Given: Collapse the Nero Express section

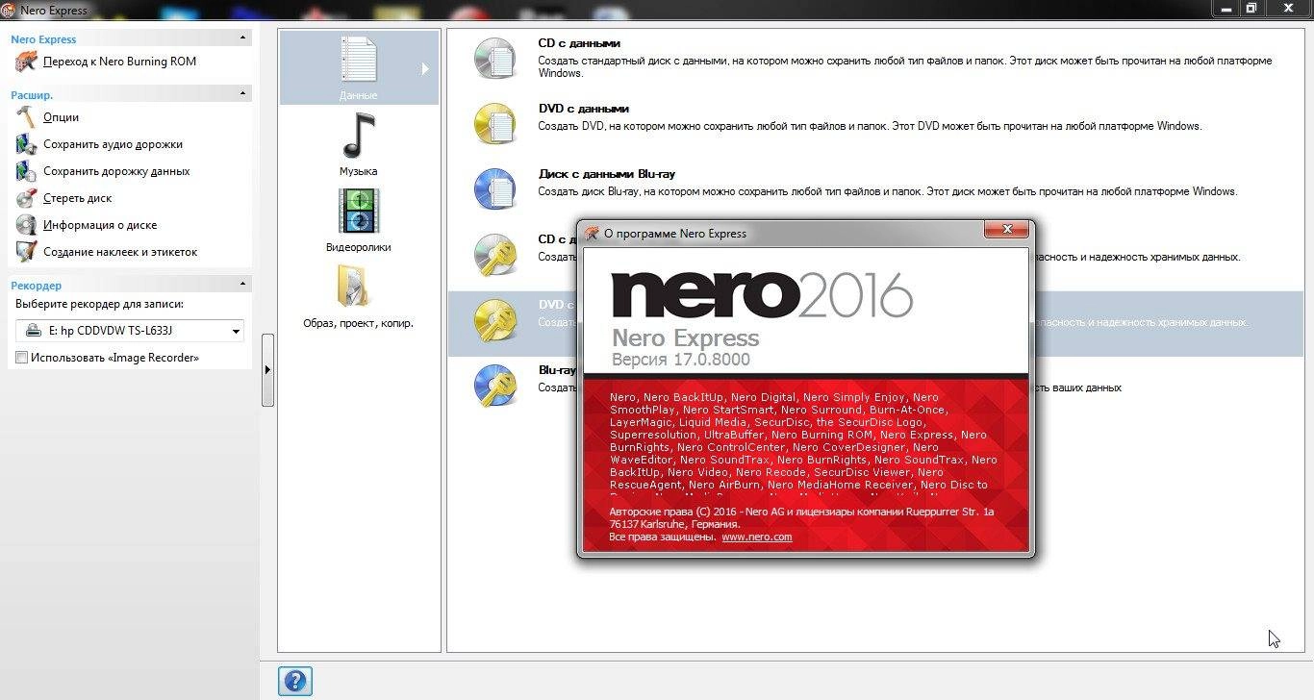Looking at the screenshot, I should point(243,38).
